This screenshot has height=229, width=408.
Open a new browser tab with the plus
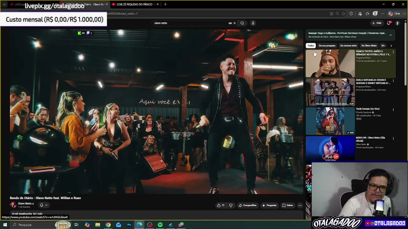tap(165, 4)
